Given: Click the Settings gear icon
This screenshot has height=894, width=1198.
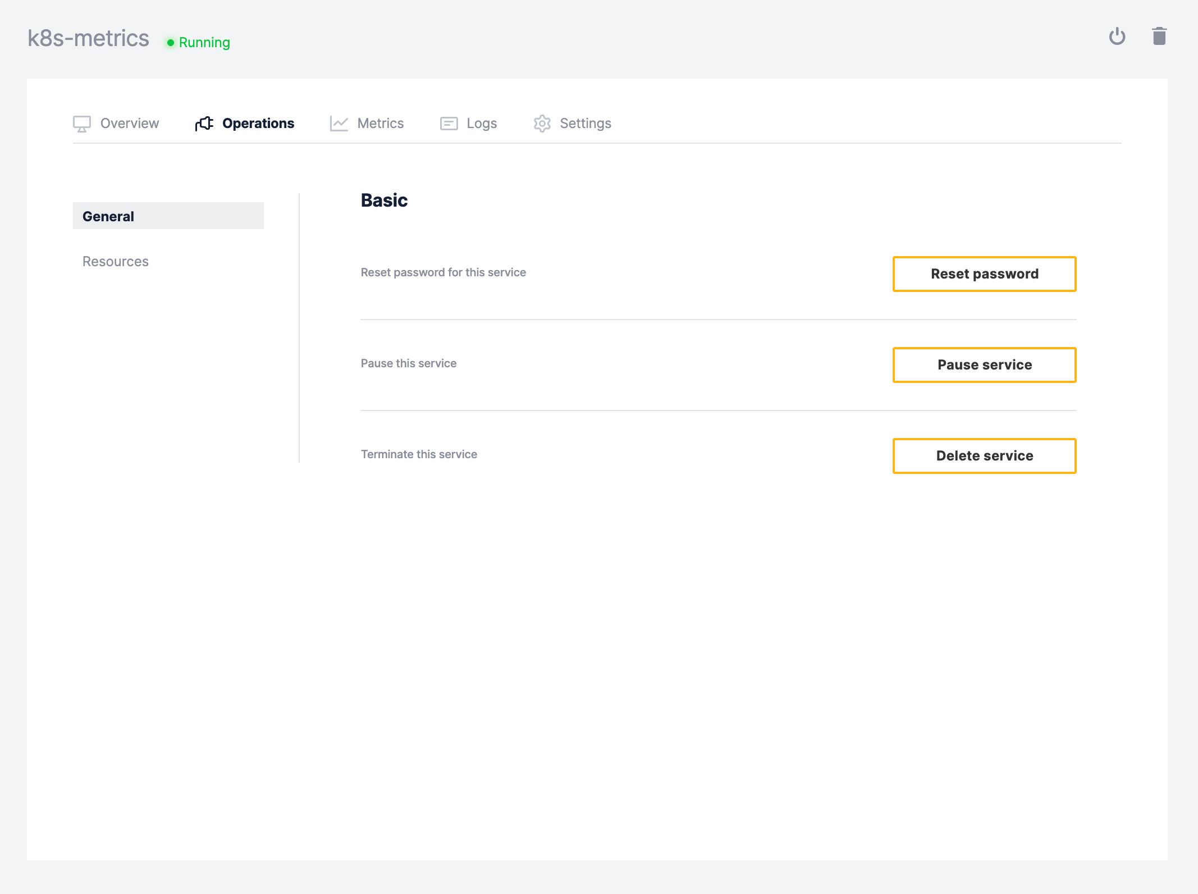Looking at the screenshot, I should pos(542,123).
